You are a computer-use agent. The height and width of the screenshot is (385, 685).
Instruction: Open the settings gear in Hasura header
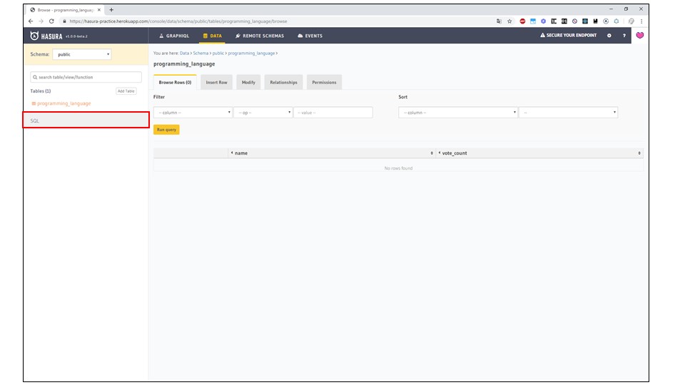(x=609, y=36)
